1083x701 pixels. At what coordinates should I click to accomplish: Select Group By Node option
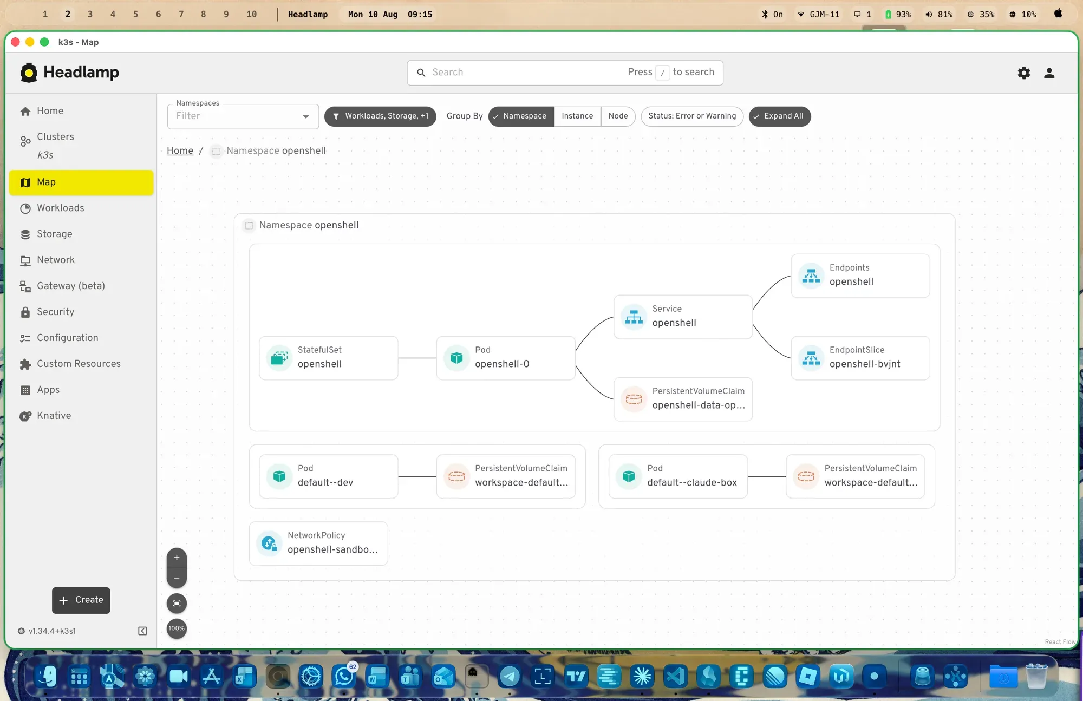(x=618, y=116)
